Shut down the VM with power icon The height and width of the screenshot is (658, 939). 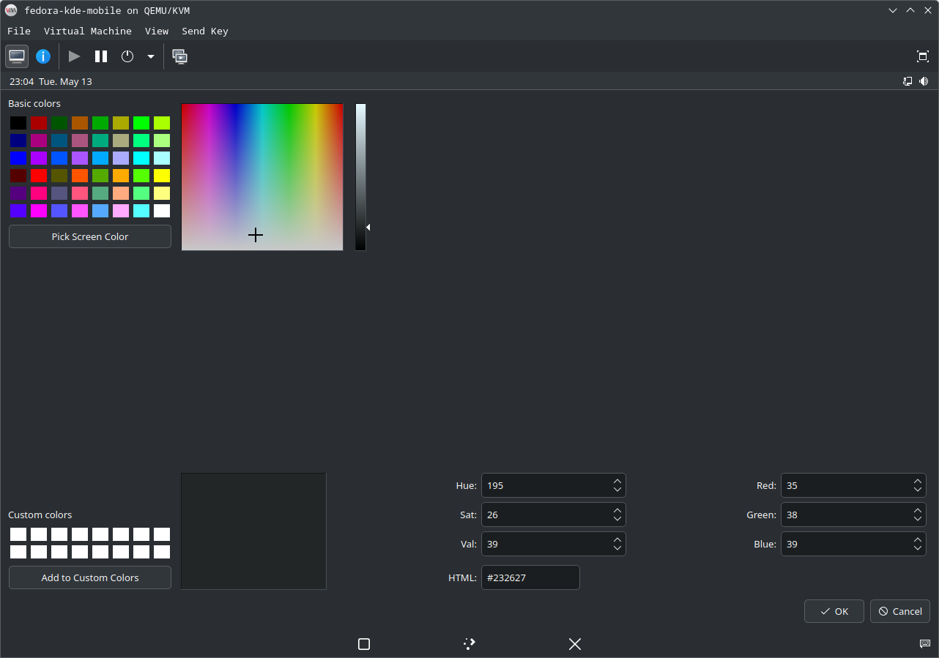pos(127,56)
